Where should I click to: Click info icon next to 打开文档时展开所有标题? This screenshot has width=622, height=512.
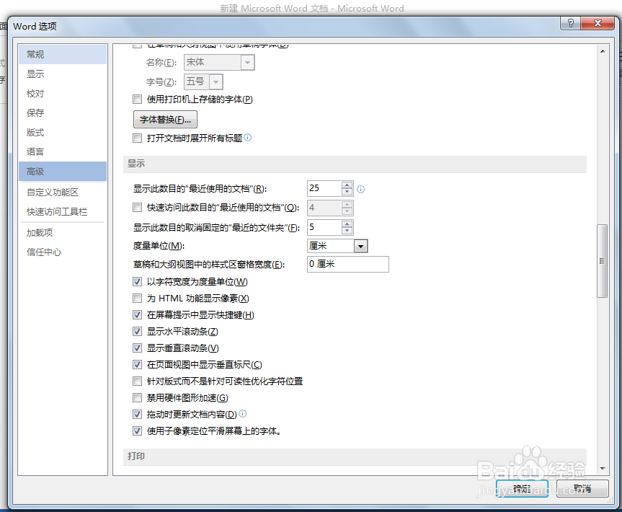(247, 137)
